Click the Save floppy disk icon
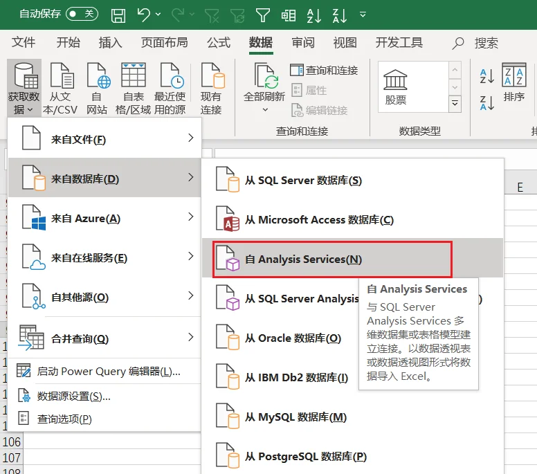 click(x=118, y=15)
